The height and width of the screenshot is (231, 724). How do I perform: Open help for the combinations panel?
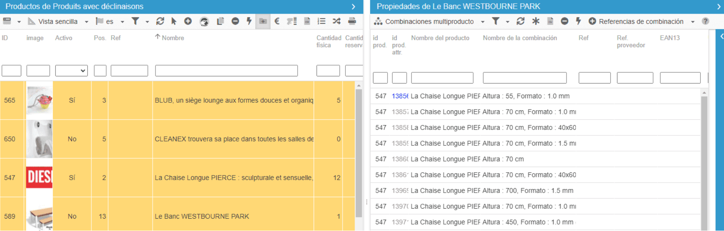705,21
